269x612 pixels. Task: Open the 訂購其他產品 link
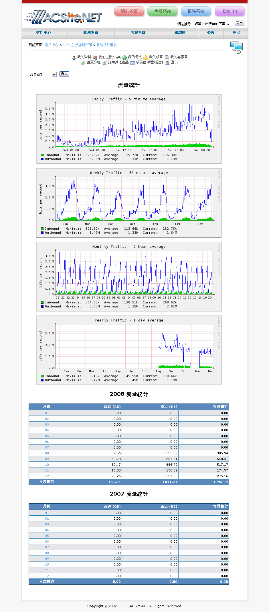click(118, 62)
